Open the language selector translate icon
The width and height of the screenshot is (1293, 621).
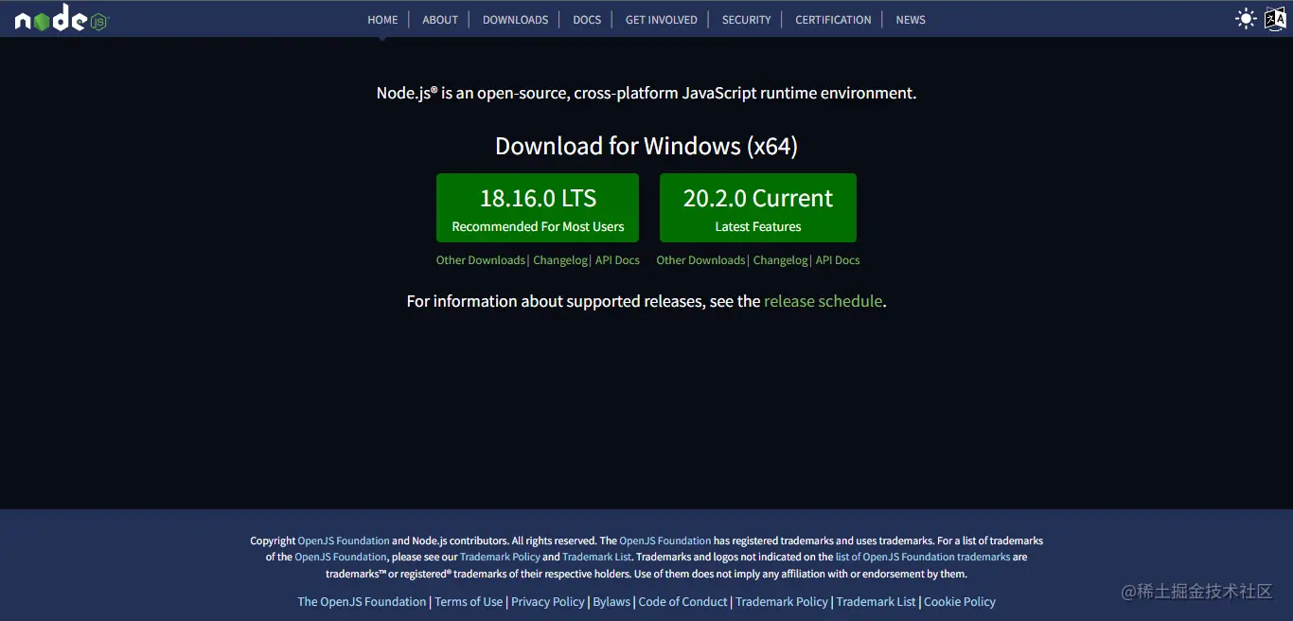pyautogui.click(x=1275, y=17)
